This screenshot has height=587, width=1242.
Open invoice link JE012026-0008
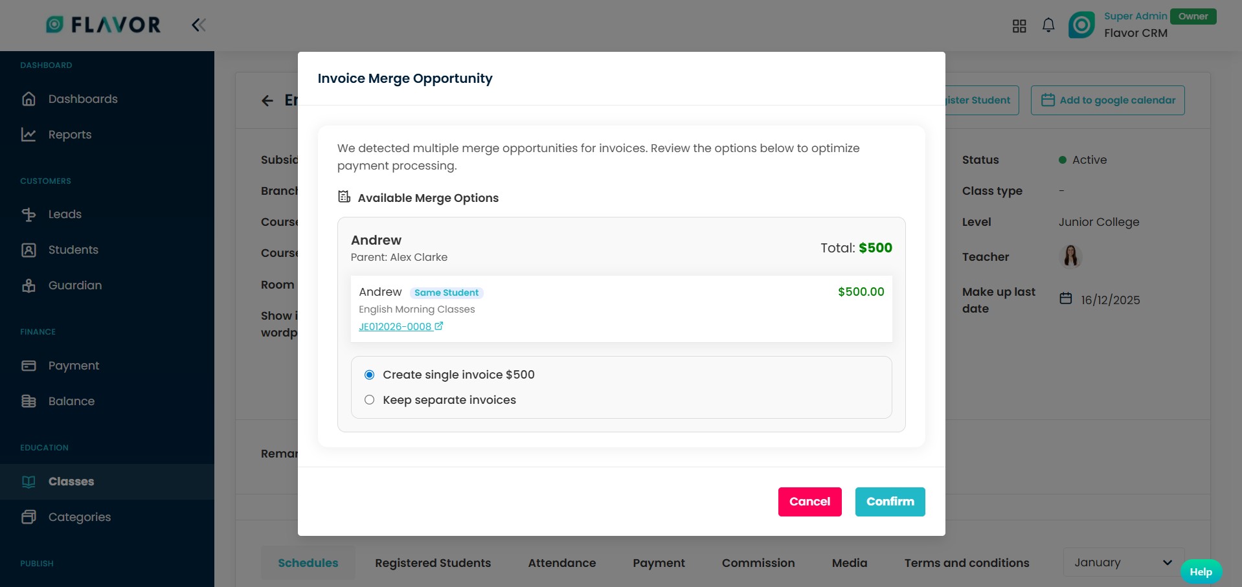pos(395,327)
